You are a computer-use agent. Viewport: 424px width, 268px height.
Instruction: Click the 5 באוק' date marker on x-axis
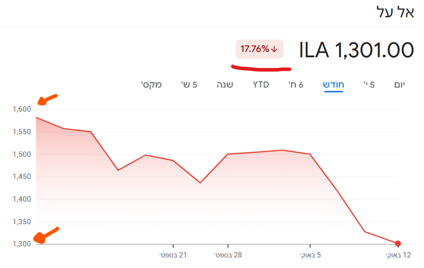[x=310, y=255]
